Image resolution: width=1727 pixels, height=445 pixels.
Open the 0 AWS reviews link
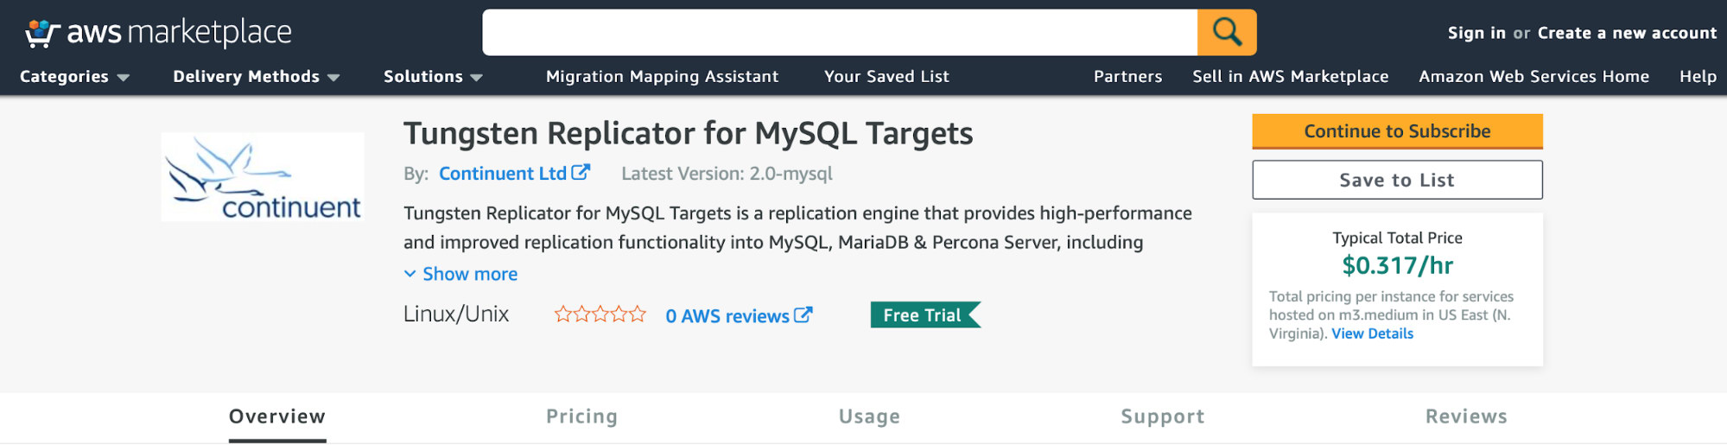pos(739,316)
